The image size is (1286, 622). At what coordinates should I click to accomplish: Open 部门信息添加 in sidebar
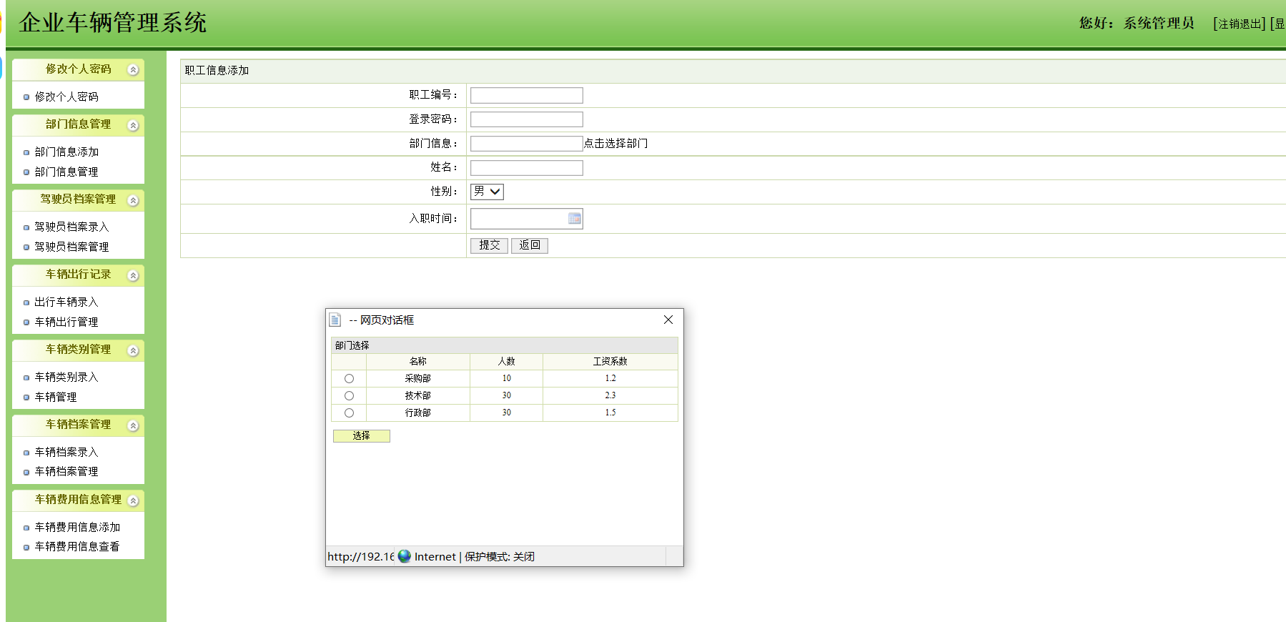click(x=66, y=152)
